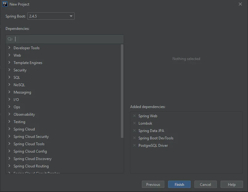
Task: Select the SQL tree row
Action: 64,78
